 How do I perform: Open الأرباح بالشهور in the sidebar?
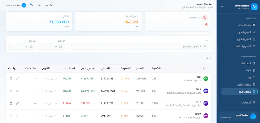[x=239, y=39]
